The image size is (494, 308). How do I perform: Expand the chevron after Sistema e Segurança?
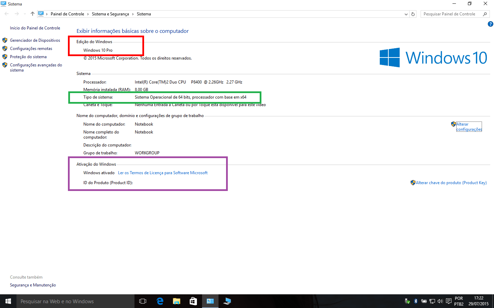[133, 14]
